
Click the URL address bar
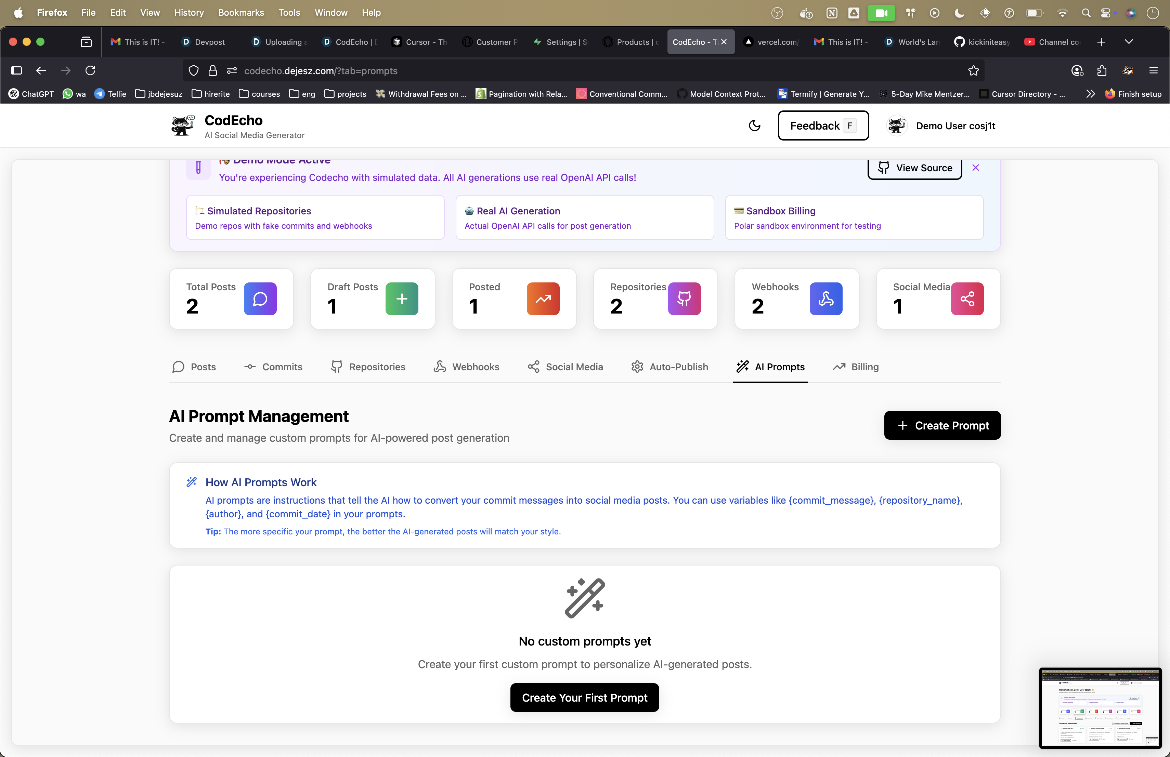541,71
